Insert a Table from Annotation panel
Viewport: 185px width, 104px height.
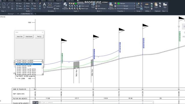(56, 8)
